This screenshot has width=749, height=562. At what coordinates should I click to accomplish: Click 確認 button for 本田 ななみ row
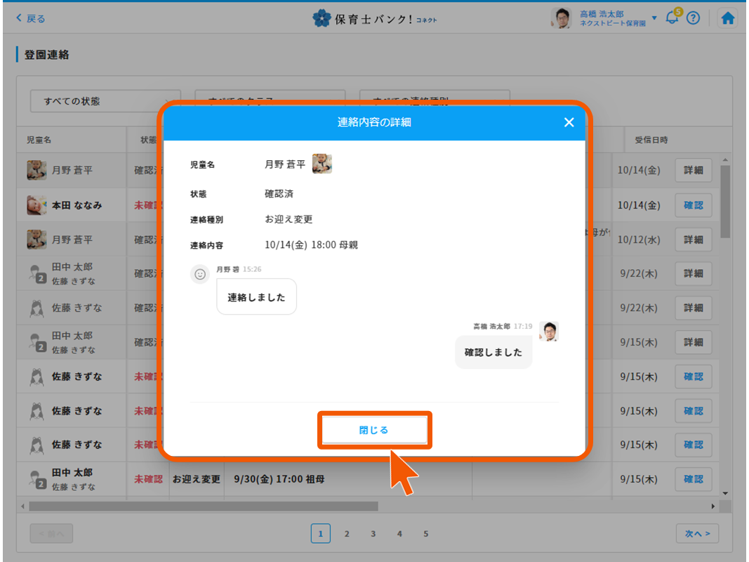(693, 205)
